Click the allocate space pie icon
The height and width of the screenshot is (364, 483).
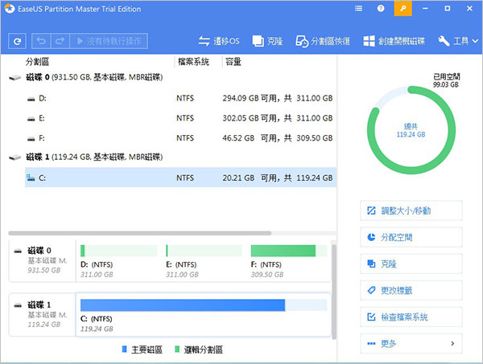pos(371,237)
